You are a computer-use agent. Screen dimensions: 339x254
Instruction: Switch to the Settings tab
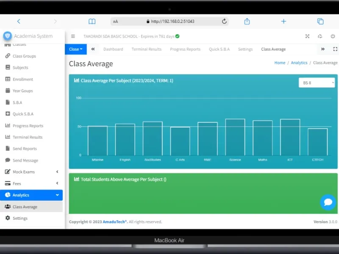(245, 49)
